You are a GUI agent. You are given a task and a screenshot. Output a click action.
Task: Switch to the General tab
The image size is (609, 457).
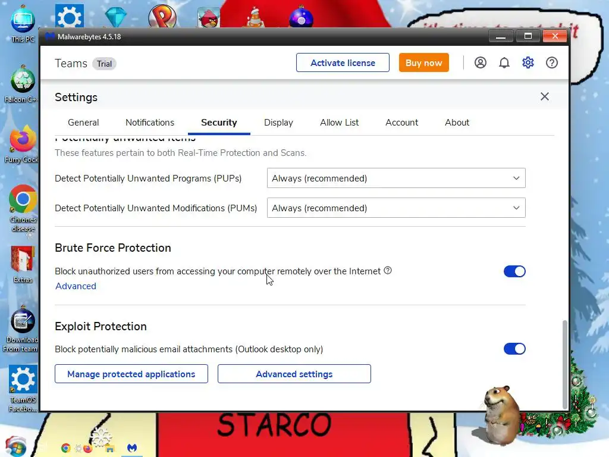[x=83, y=123]
